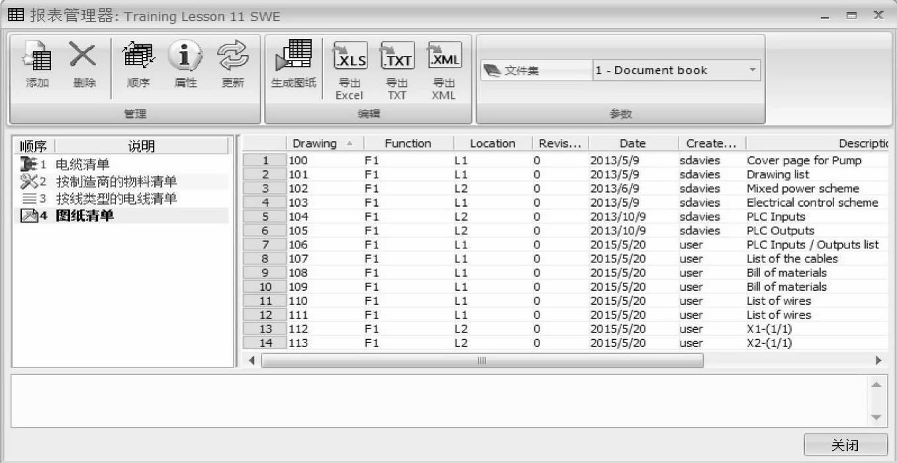Click the cell "X1-(1/1)"
This screenshot has height=463, width=897.
coord(769,329)
